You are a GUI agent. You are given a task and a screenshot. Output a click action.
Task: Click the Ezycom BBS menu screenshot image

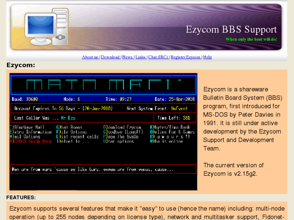click(x=103, y=132)
